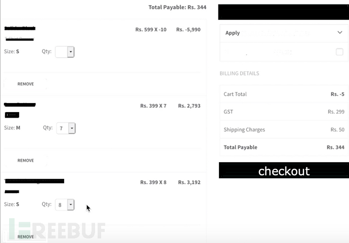Viewport: 349px width, 243px height.
Task: Click the black checkout button
Action: pyautogui.click(x=284, y=170)
